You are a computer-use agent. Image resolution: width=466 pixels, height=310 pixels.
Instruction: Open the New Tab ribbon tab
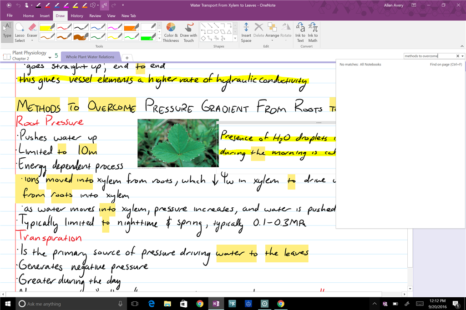(129, 16)
